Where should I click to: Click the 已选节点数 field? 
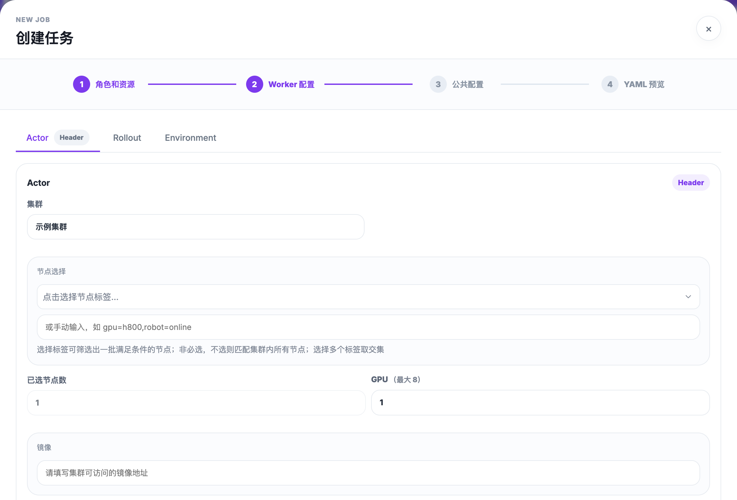[196, 403]
